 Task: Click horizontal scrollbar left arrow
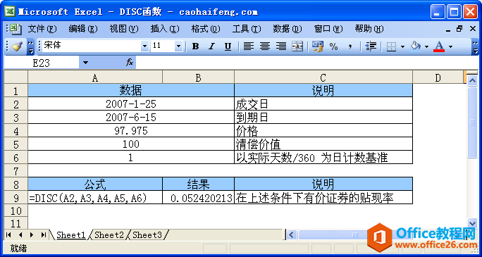291,235
